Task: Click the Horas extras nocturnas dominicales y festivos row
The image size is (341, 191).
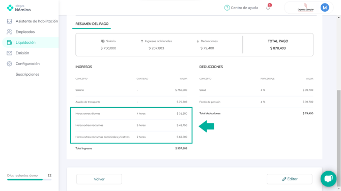Action: pyautogui.click(x=131, y=137)
